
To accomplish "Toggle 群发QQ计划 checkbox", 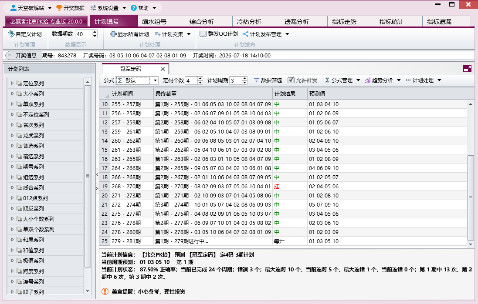I will pos(203,34).
